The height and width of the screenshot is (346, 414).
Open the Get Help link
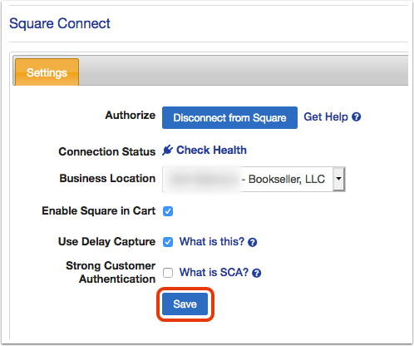(x=326, y=116)
